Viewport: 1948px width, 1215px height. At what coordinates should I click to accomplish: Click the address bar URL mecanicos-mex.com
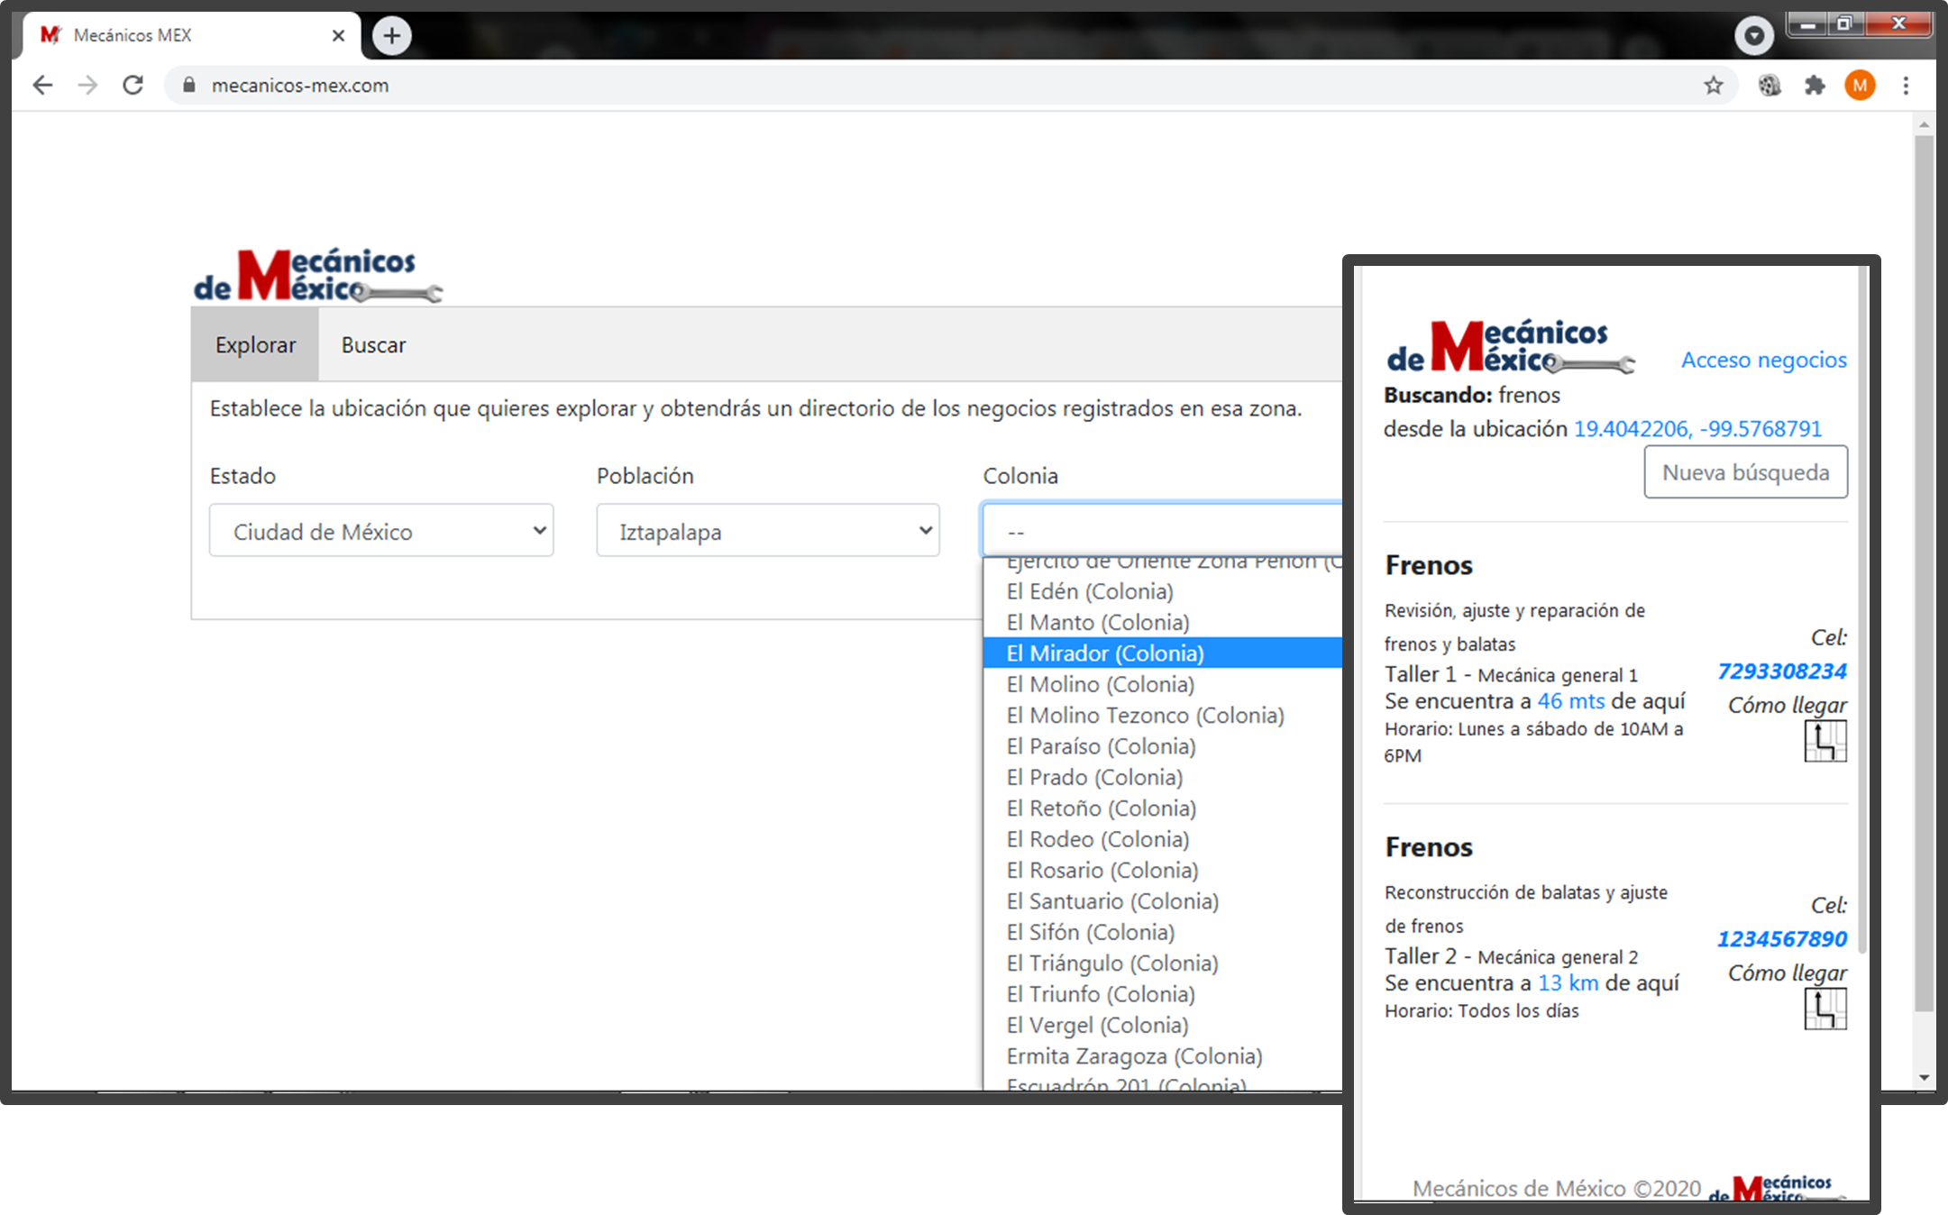coord(300,86)
